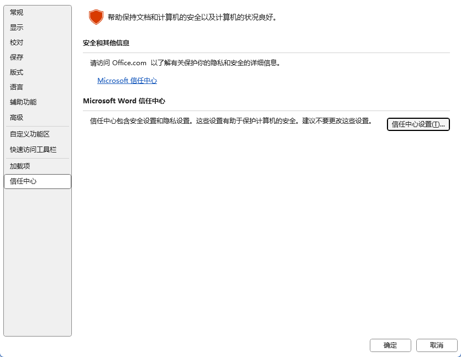This screenshot has height=357, width=461.
Task: Click the text mentioning Office.com
Action: click(186, 63)
